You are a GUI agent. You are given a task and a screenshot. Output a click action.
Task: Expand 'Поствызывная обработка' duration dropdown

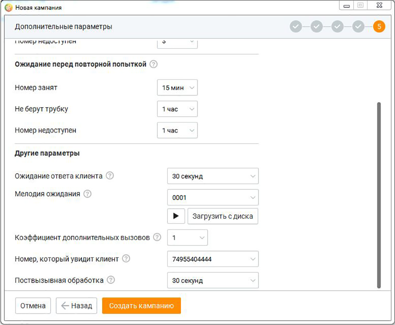[x=212, y=281]
